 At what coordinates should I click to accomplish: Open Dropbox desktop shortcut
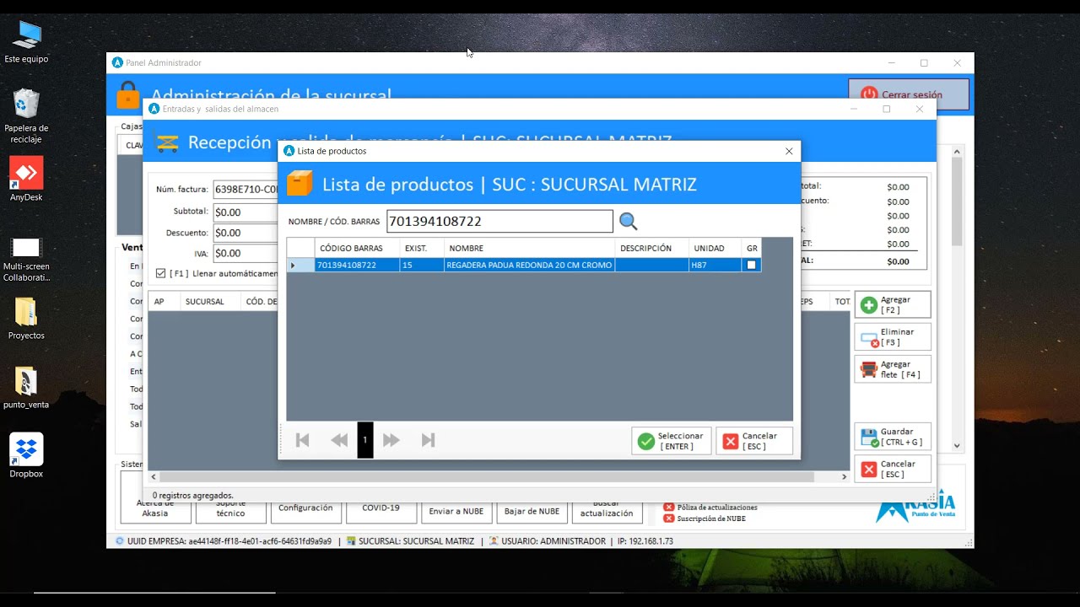click(26, 456)
